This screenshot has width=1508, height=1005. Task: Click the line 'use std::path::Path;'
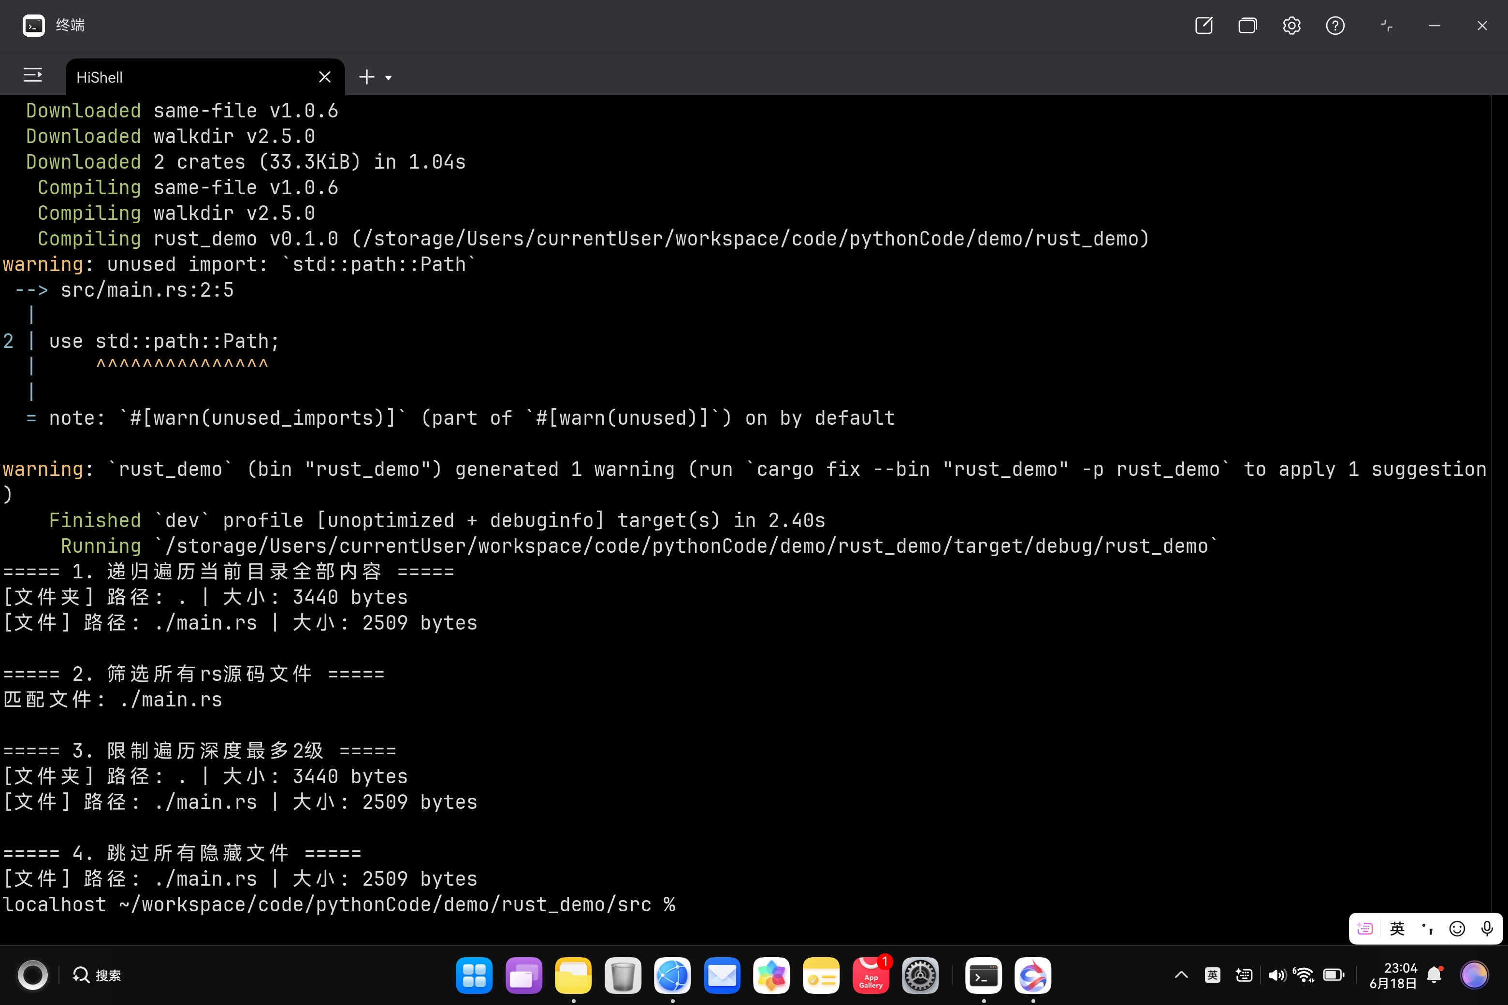pos(164,341)
